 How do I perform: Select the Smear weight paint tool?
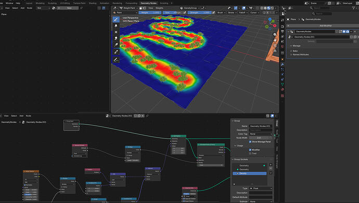(116, 38)
